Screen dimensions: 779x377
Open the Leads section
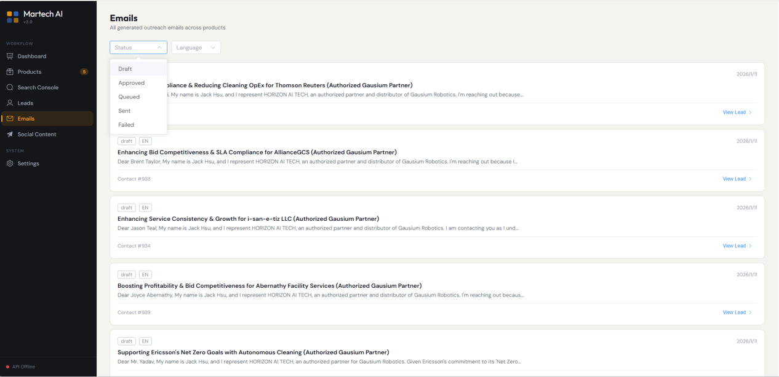coord(47,103)
